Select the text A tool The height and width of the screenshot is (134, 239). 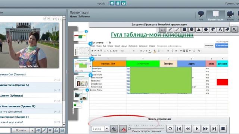point(220,29)
